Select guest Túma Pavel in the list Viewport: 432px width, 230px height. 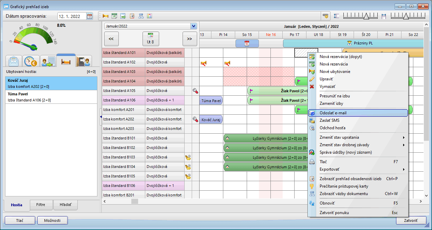[x=51, y=97]
